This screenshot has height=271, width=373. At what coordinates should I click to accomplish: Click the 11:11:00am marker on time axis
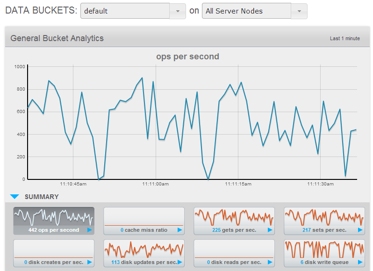(x=155, y=184)
